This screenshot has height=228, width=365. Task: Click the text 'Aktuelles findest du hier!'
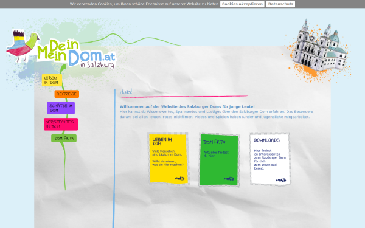coord(216,154)
